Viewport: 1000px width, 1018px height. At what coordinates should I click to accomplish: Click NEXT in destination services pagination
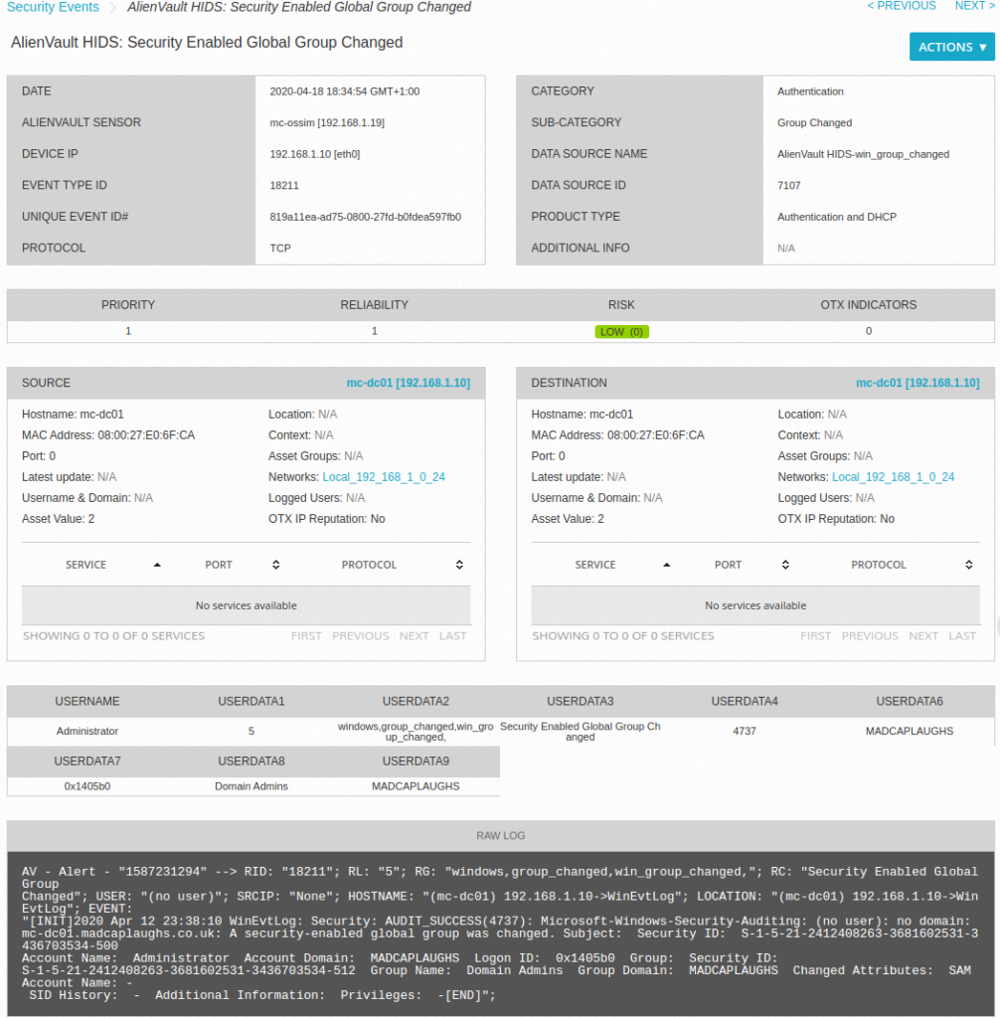(x=922, y=636)
